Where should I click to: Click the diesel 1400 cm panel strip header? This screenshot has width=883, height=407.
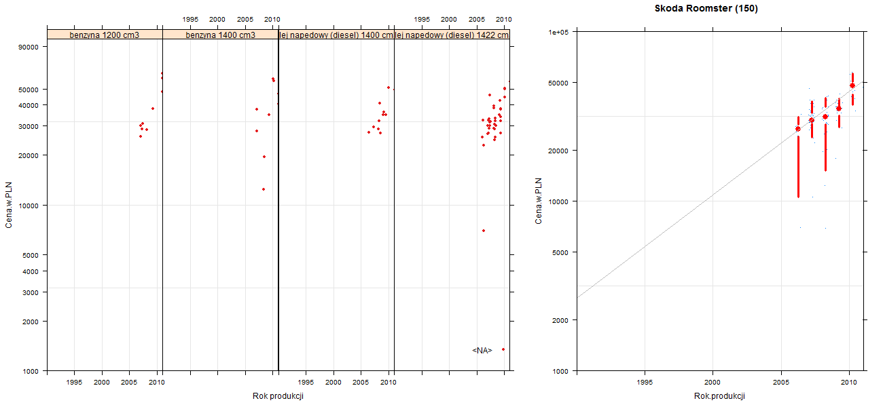click(336, 35)
